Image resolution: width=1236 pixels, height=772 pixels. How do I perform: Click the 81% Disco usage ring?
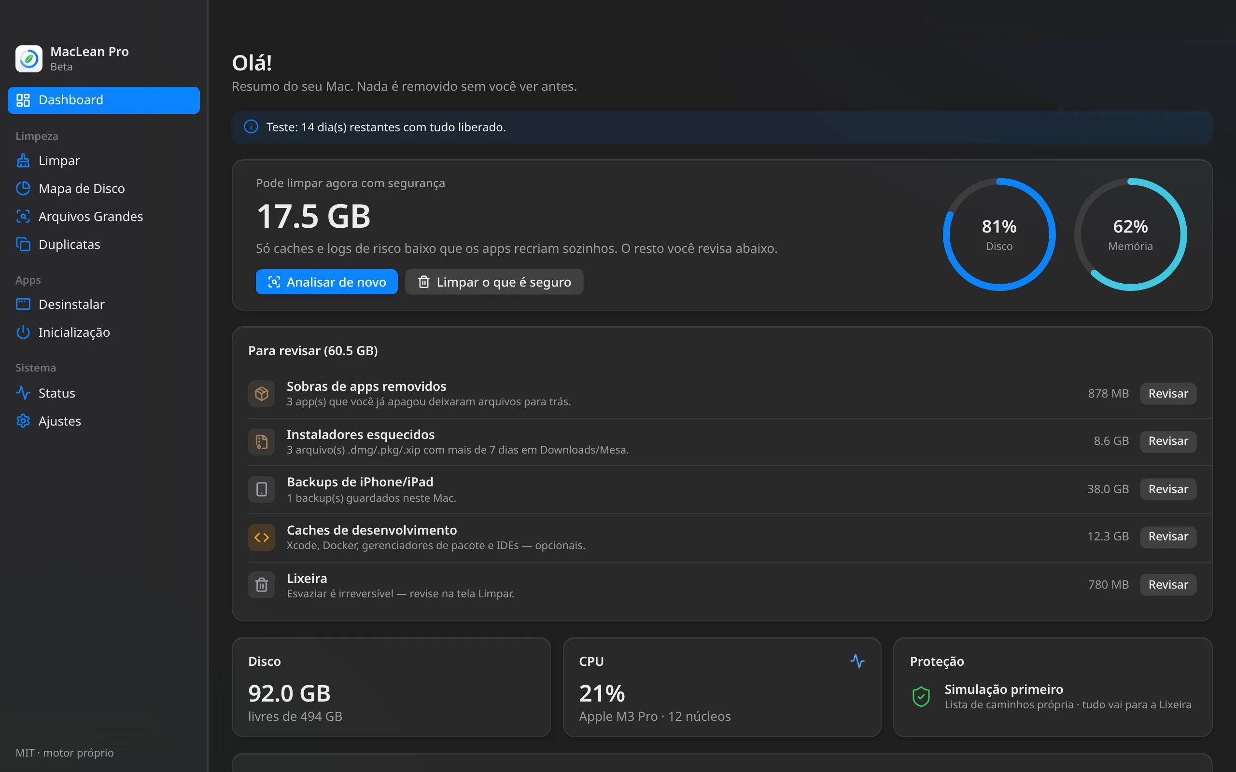[999, 234]
